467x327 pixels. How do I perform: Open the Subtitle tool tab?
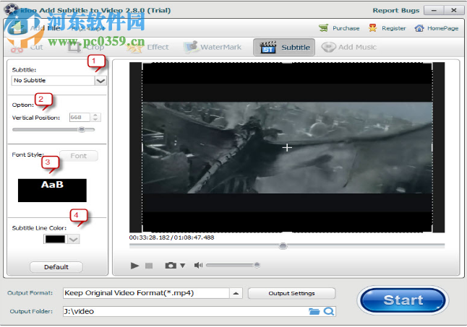tap(284, 47)
